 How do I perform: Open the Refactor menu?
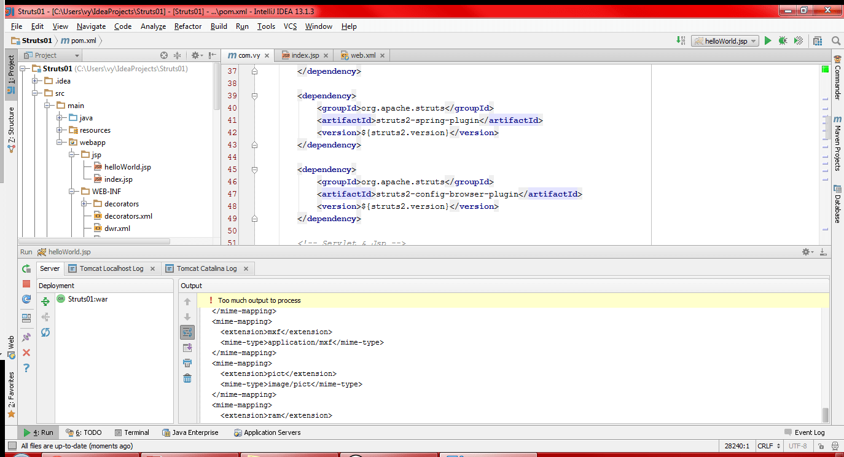tap(188, 26)
